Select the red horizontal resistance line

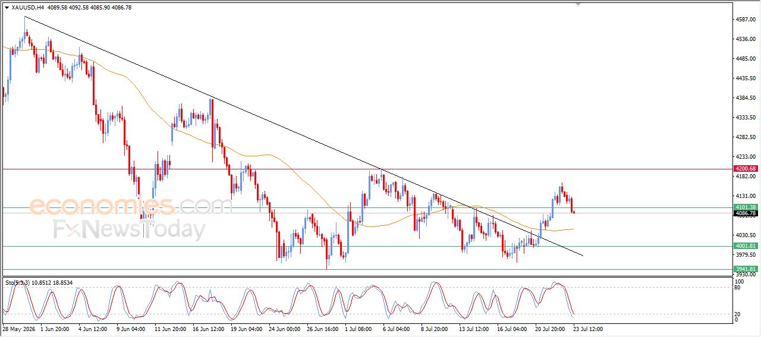point(367,169)
